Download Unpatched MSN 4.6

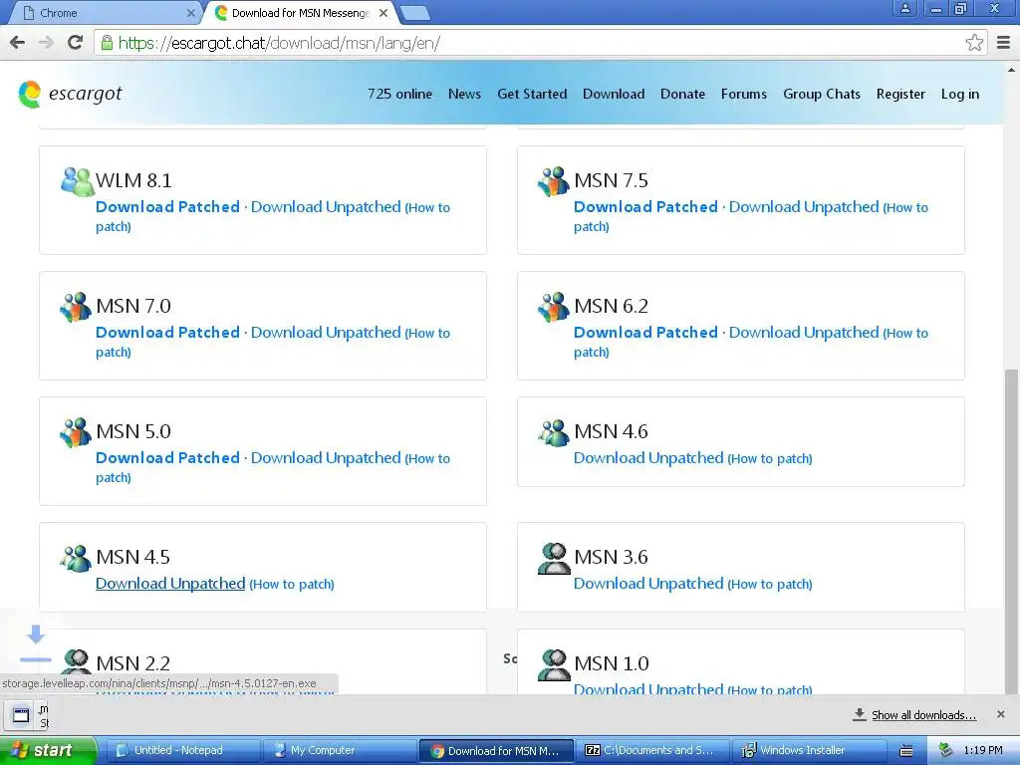click(648, 458)
